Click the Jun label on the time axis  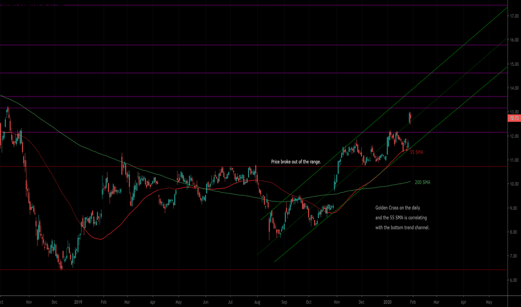tap(206, 302)
